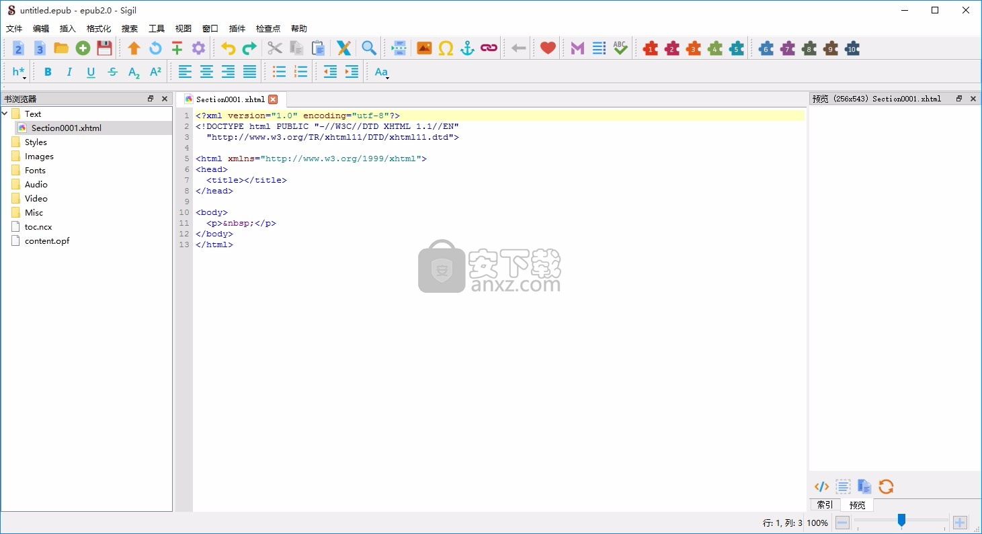Insert bulleted list icon
The height and width of the screenshot is (534, 982).
tap(279, 72)
